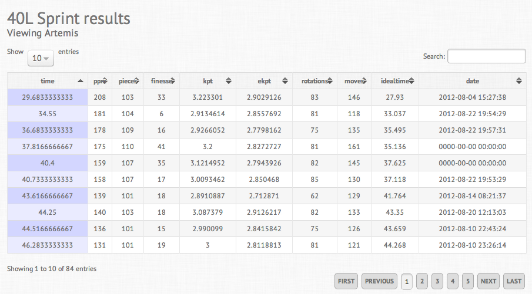Sort table by pieces column arrows
The width and height of the screenshot is (532, 294).
(137, 81)
